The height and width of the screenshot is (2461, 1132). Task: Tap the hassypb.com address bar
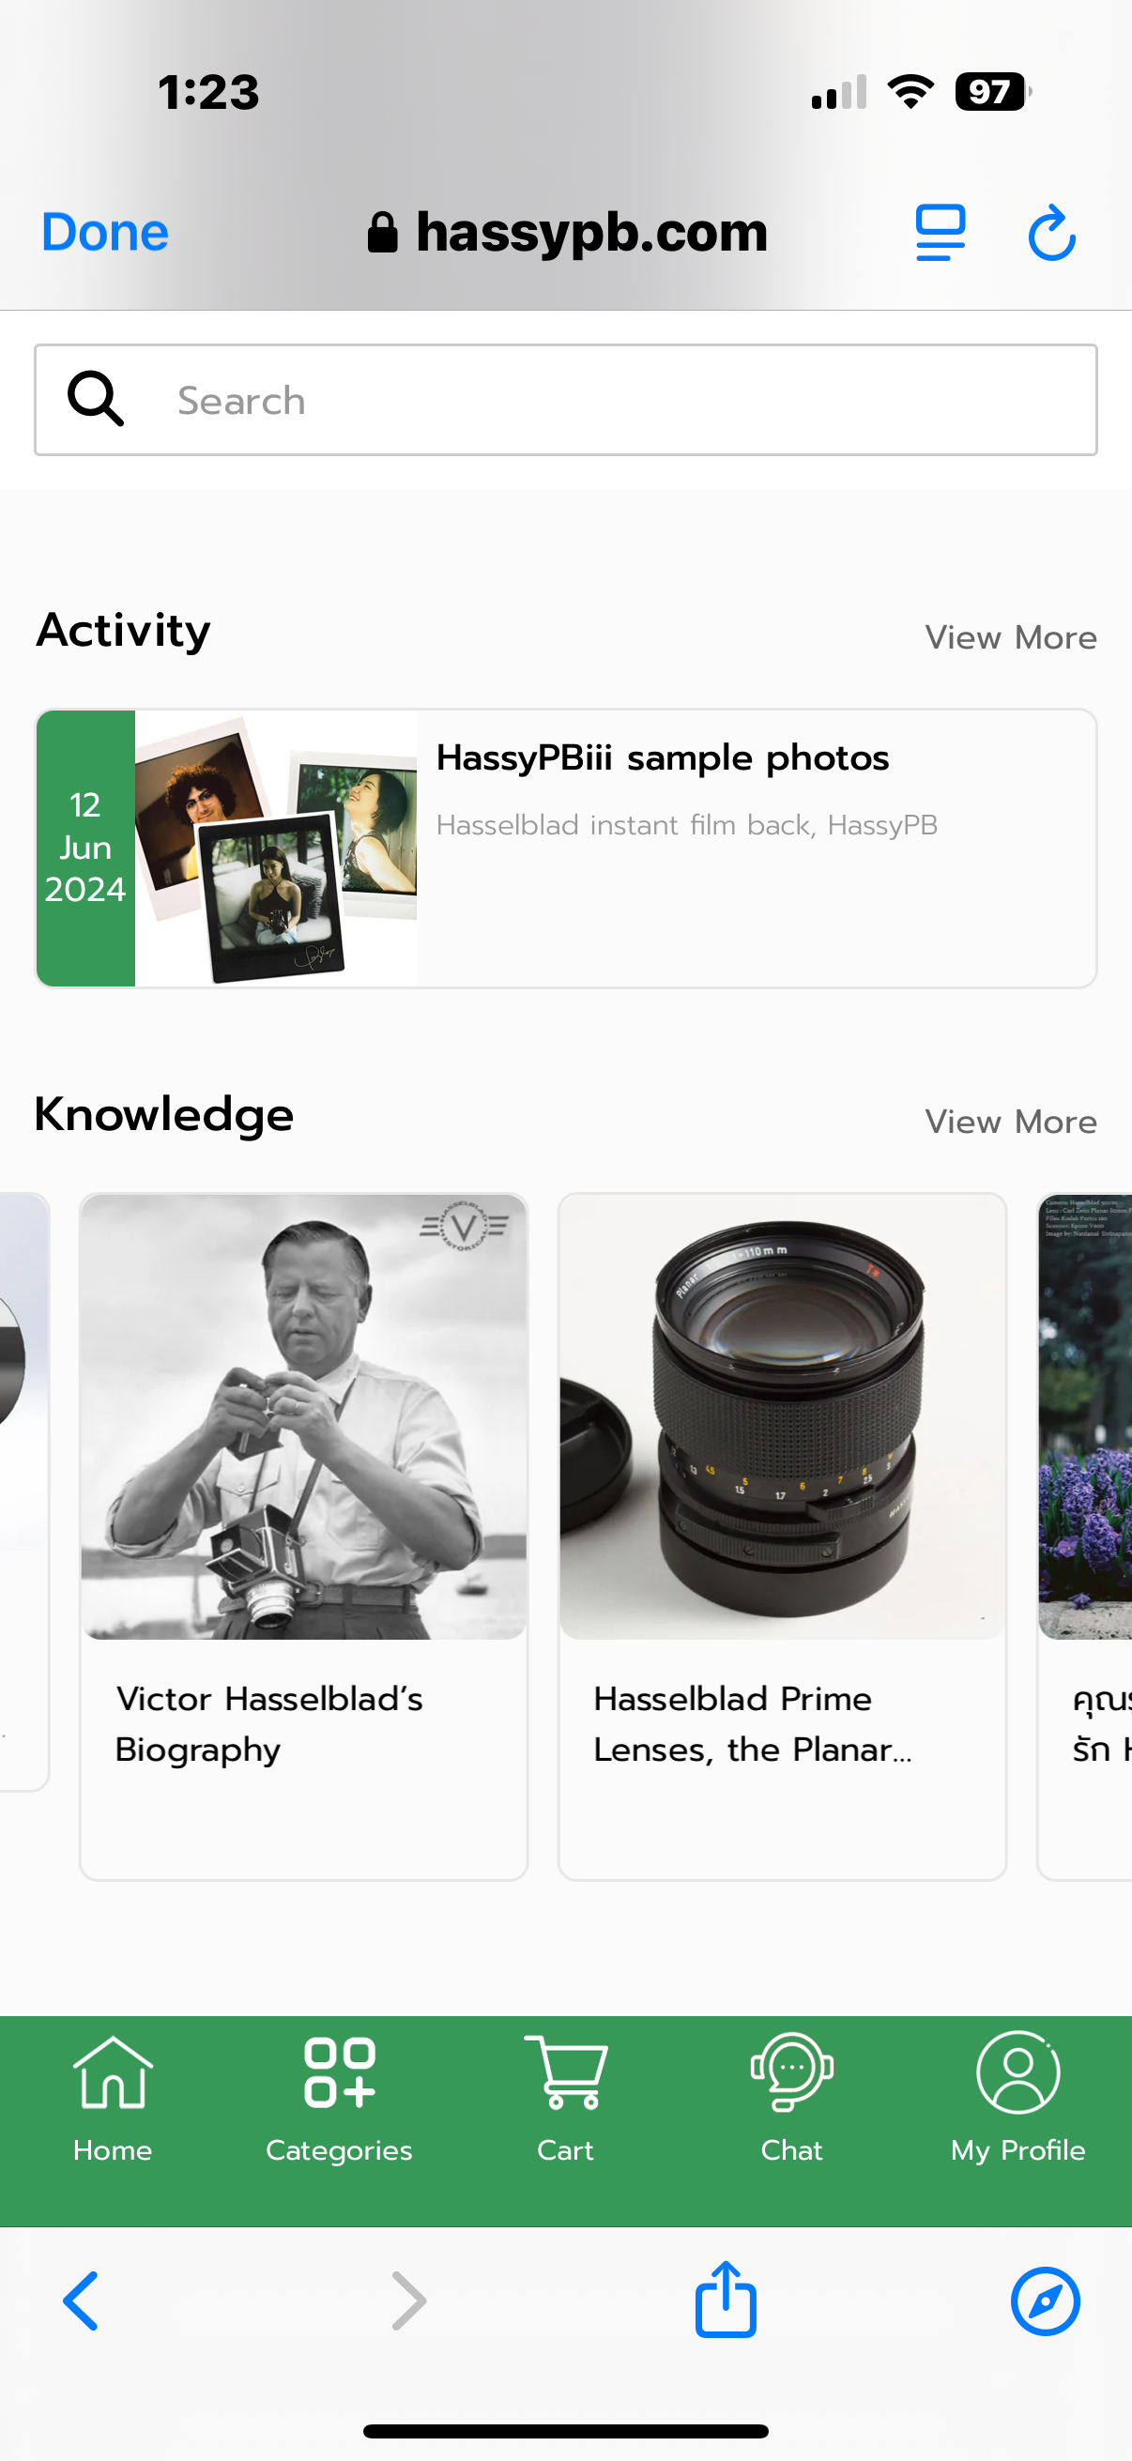coord(568,232)
